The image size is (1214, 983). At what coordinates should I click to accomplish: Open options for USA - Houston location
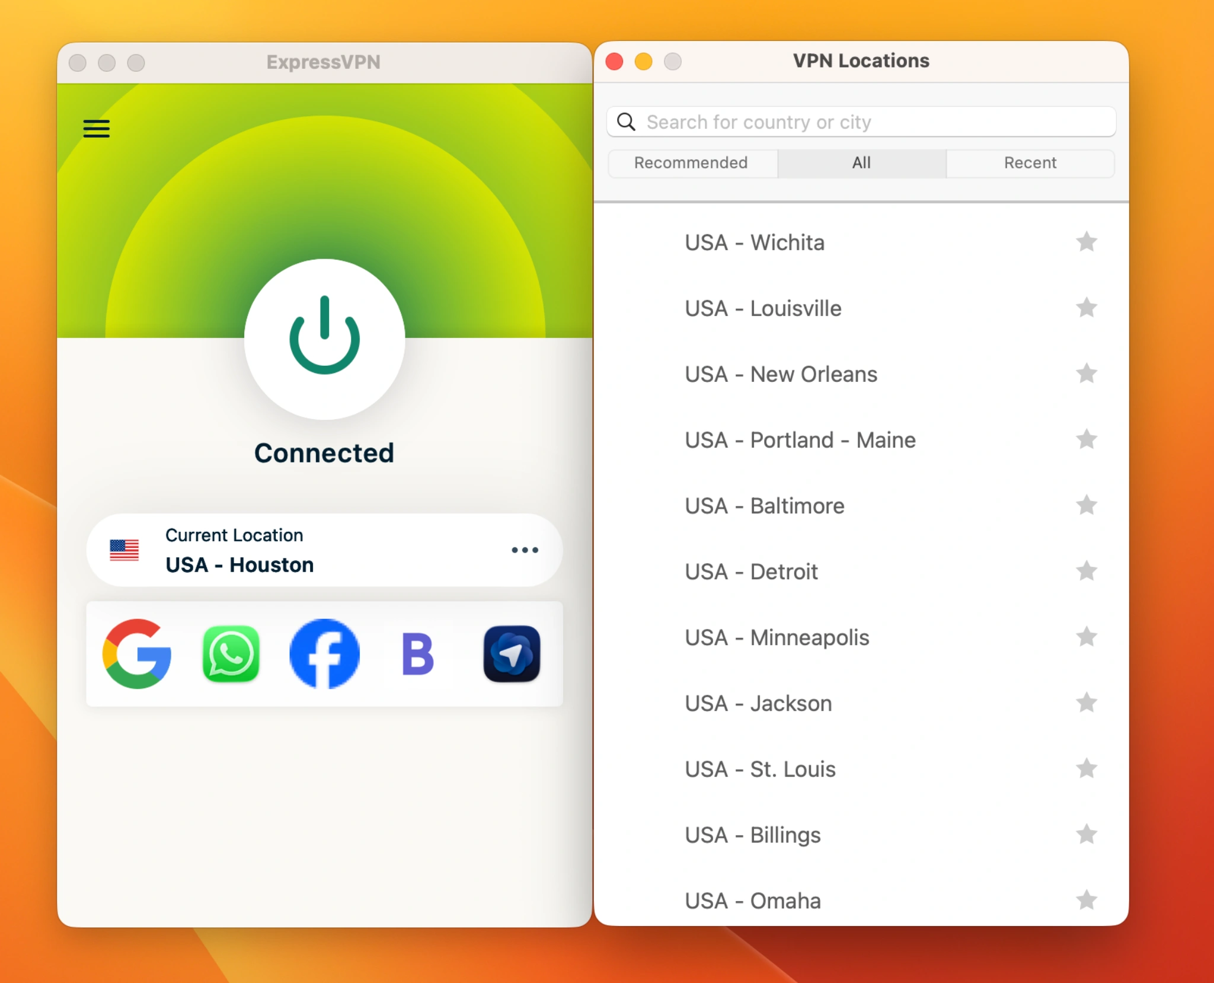[x=524, y=550]
